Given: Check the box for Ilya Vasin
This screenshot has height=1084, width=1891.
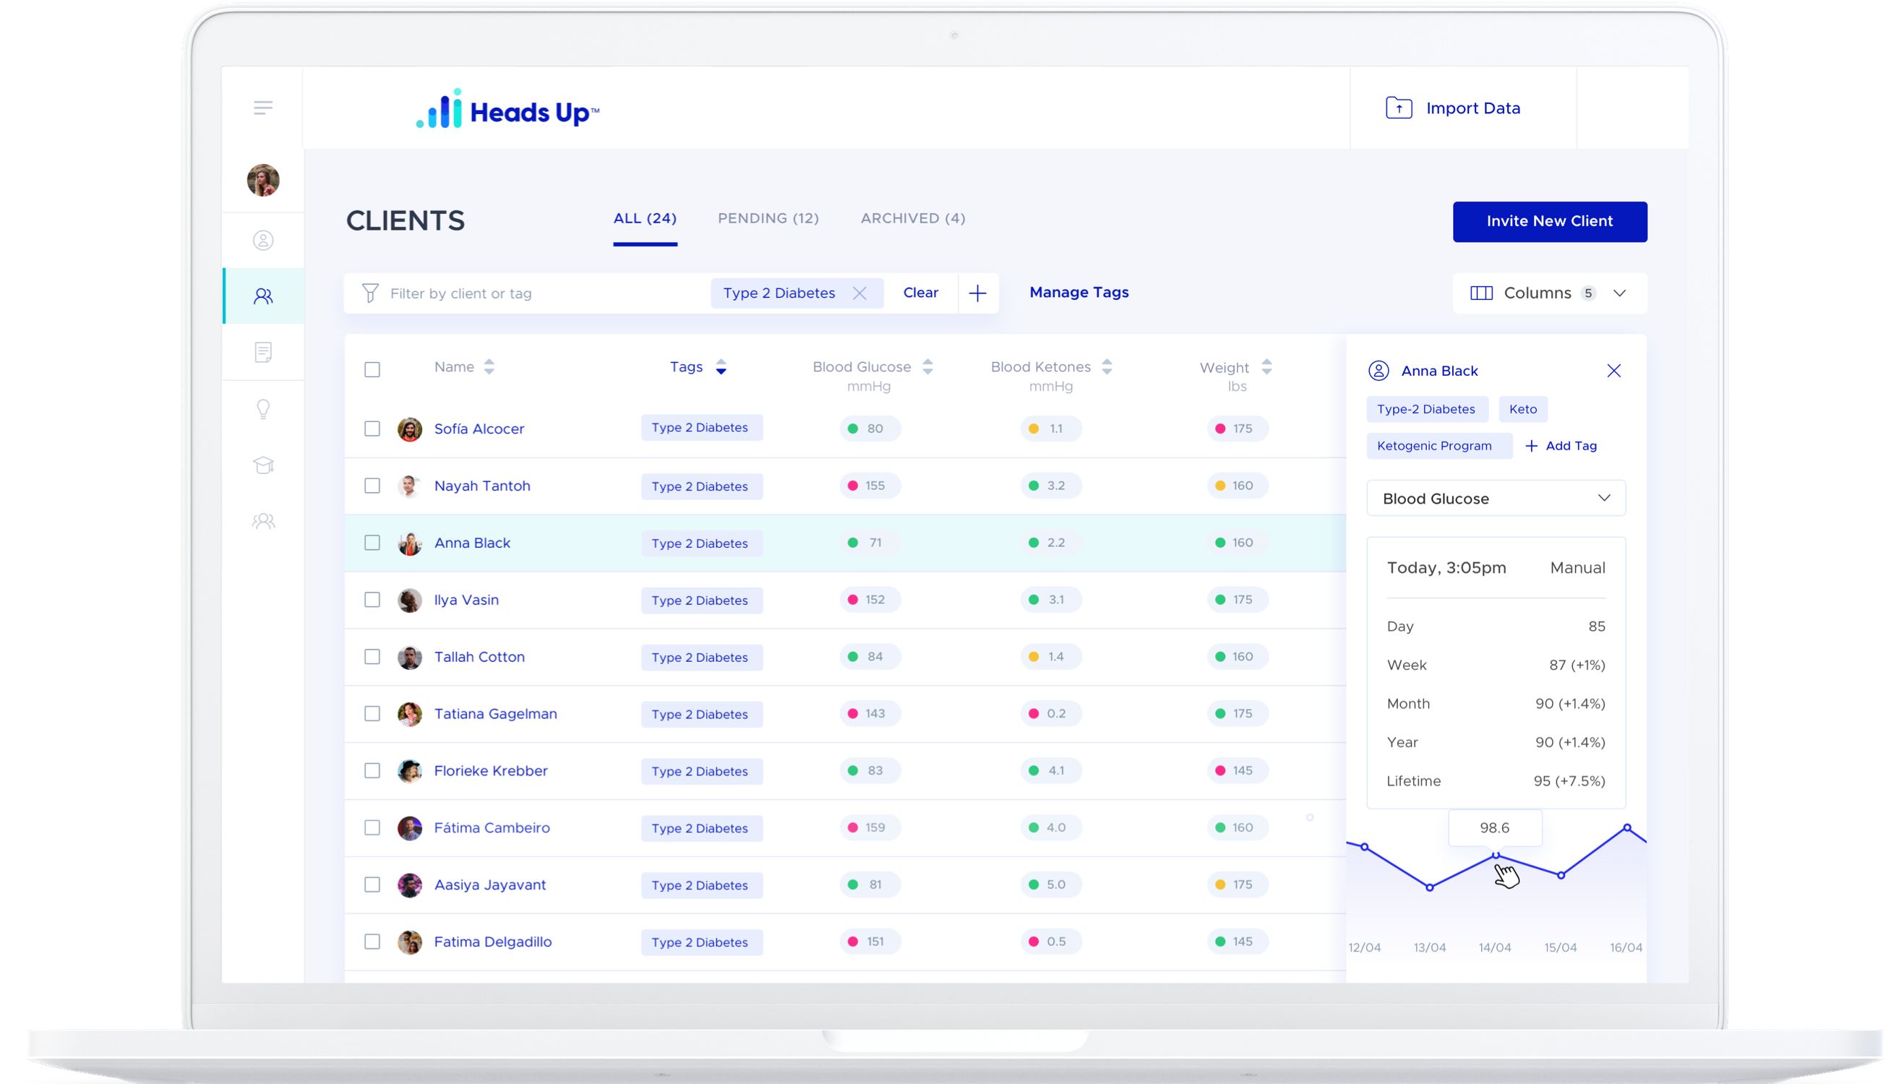Looking at the screenshot, I should click(372, 600).
